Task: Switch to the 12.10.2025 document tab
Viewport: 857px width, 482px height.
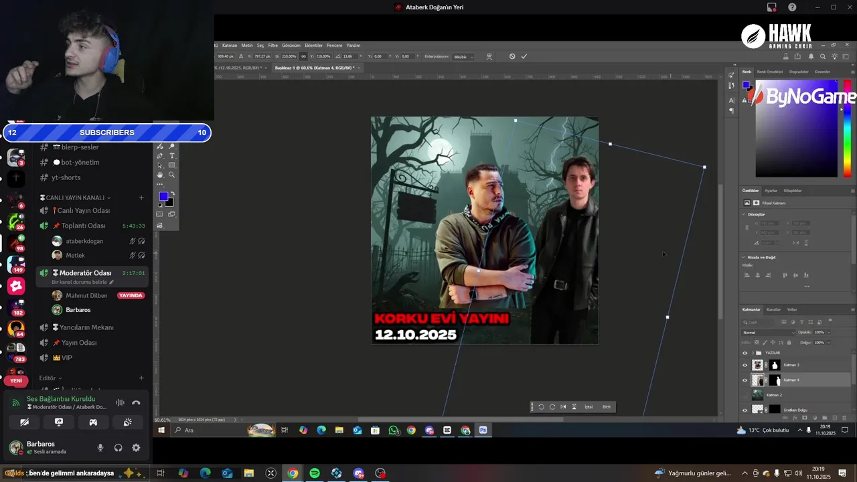Action: click(x=240, y=68)
